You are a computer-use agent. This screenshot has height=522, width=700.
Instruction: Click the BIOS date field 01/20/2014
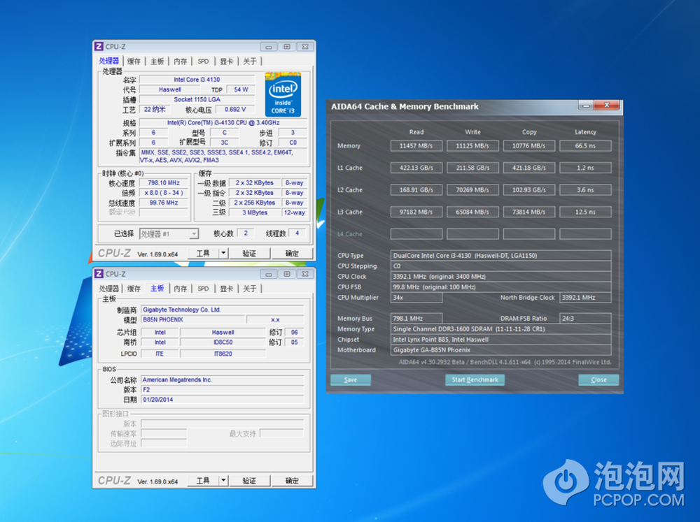tap(223, 400)
